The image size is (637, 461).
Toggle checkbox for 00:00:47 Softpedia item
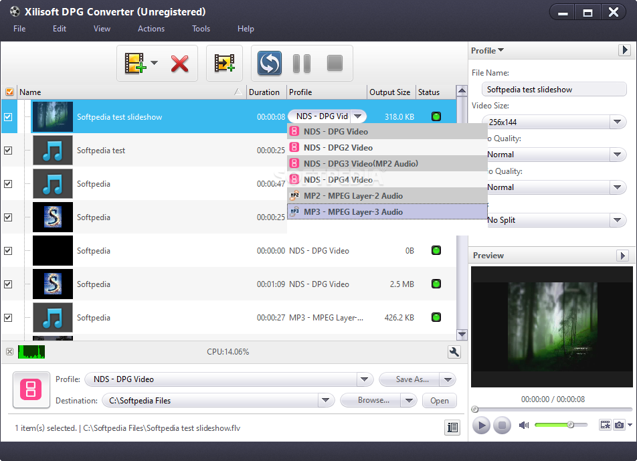8,184
